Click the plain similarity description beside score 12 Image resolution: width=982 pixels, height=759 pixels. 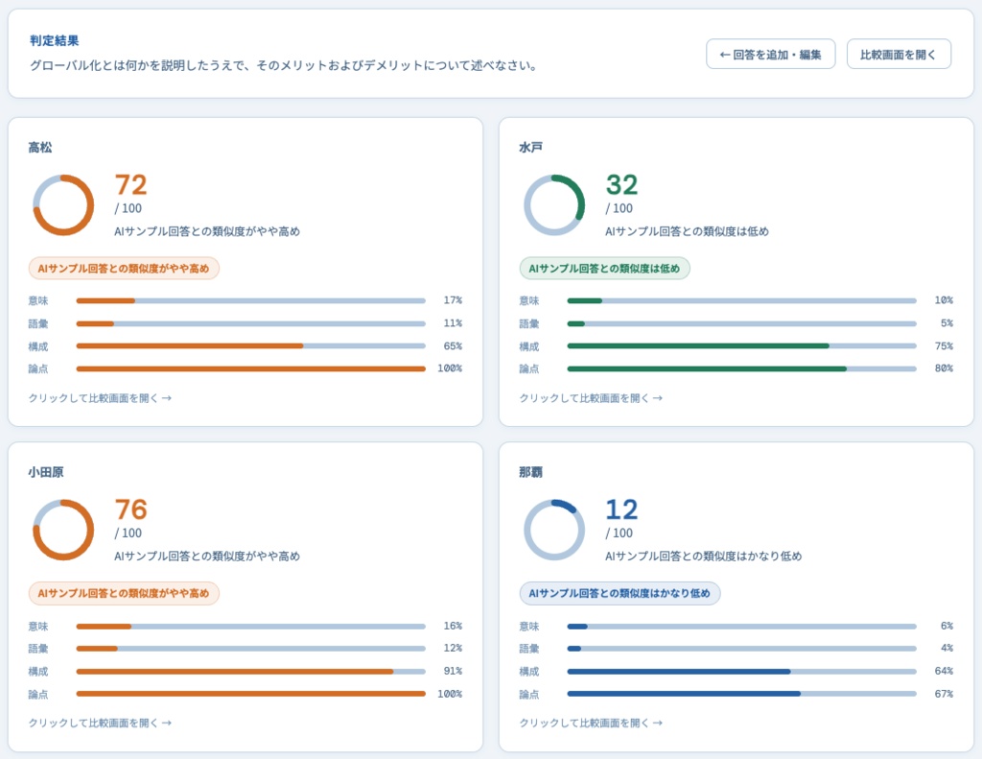pos(703,556)
